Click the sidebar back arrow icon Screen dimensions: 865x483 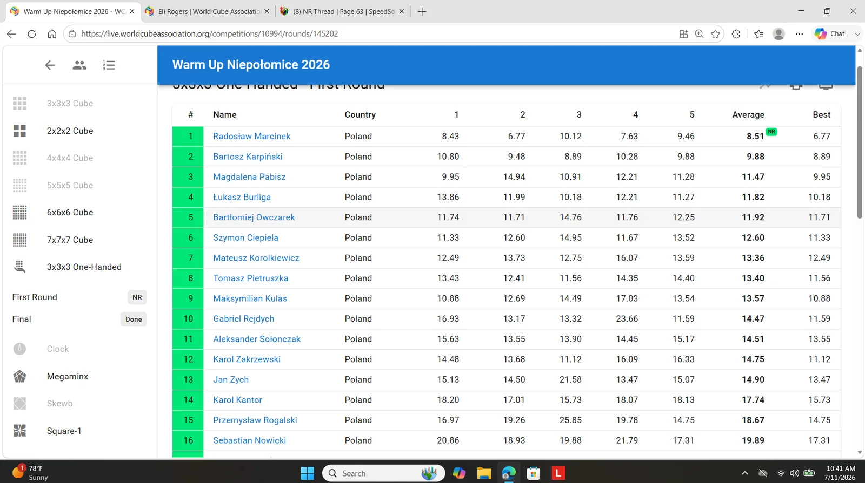(x=50, y=65)
